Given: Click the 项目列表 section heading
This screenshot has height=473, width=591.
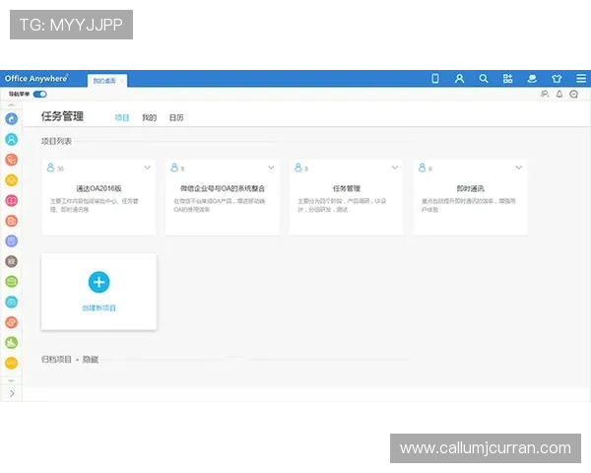Looking at the screenshot, I should click(56, 141).
